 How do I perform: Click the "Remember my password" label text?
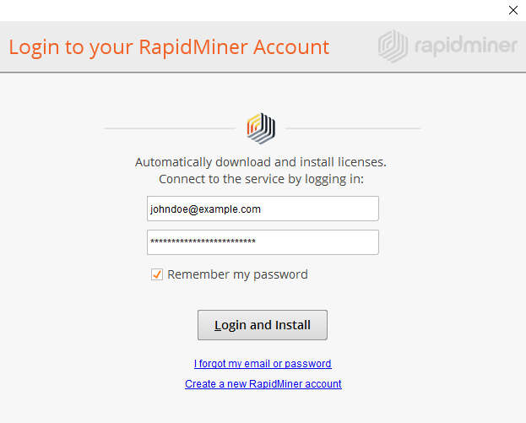tap(237, 274)
